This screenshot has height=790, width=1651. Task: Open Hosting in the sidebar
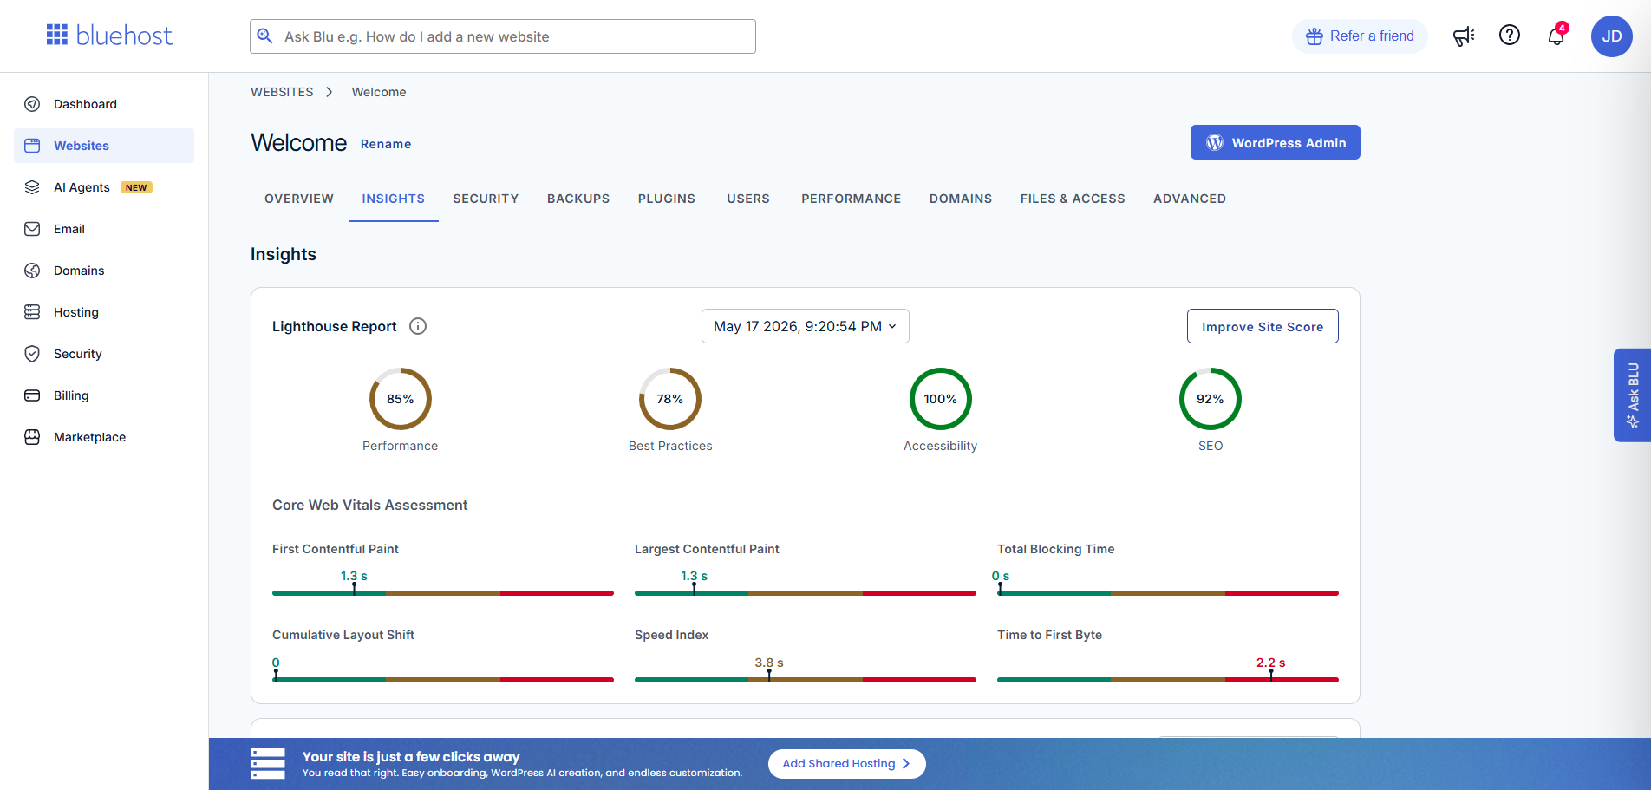104,312
